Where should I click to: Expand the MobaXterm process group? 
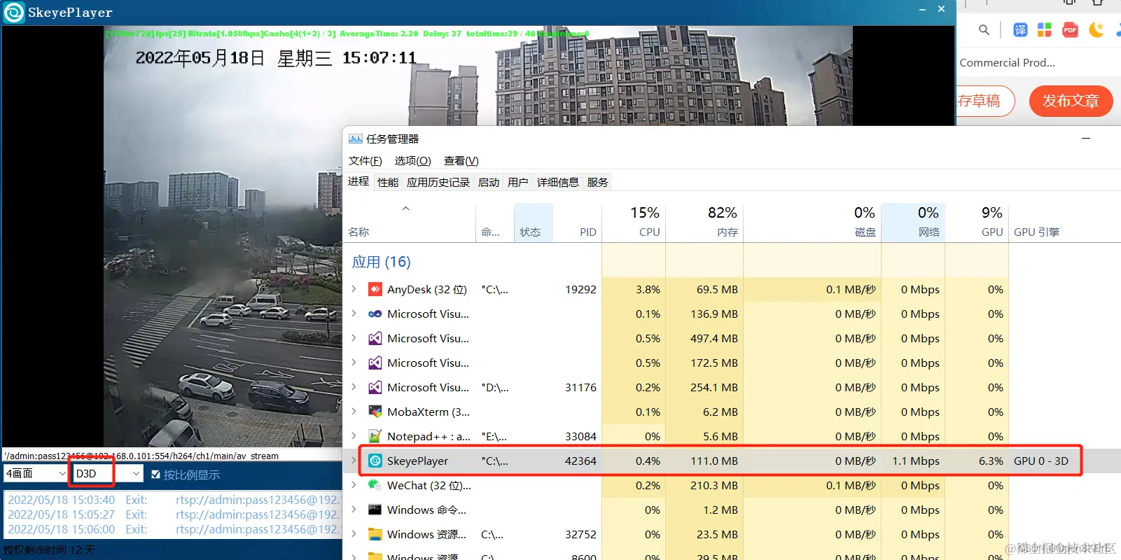pos(354,411)
